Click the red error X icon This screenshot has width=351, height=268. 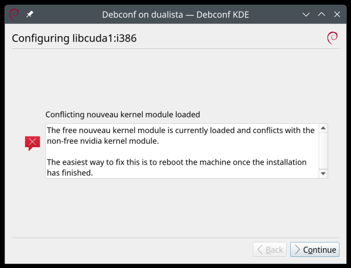tap(33, 142)
